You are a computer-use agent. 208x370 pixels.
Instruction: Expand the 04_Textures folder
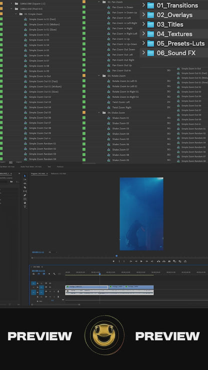[143, 33]
